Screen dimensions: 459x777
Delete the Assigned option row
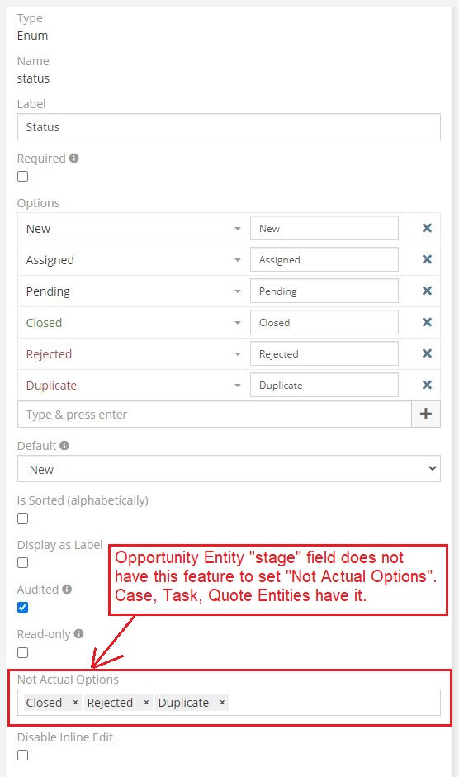click(427, 259)
